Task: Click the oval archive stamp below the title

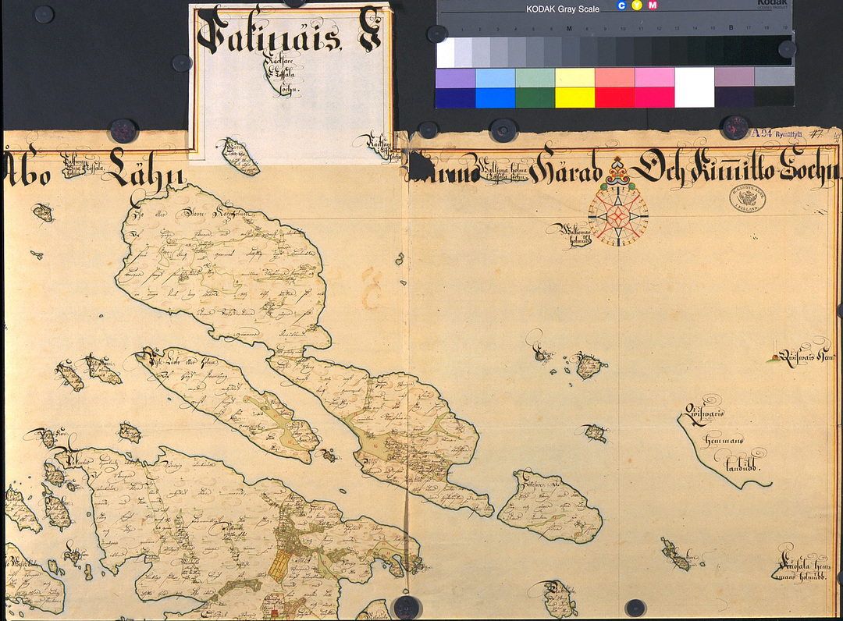Action: (x=747, y=199)
